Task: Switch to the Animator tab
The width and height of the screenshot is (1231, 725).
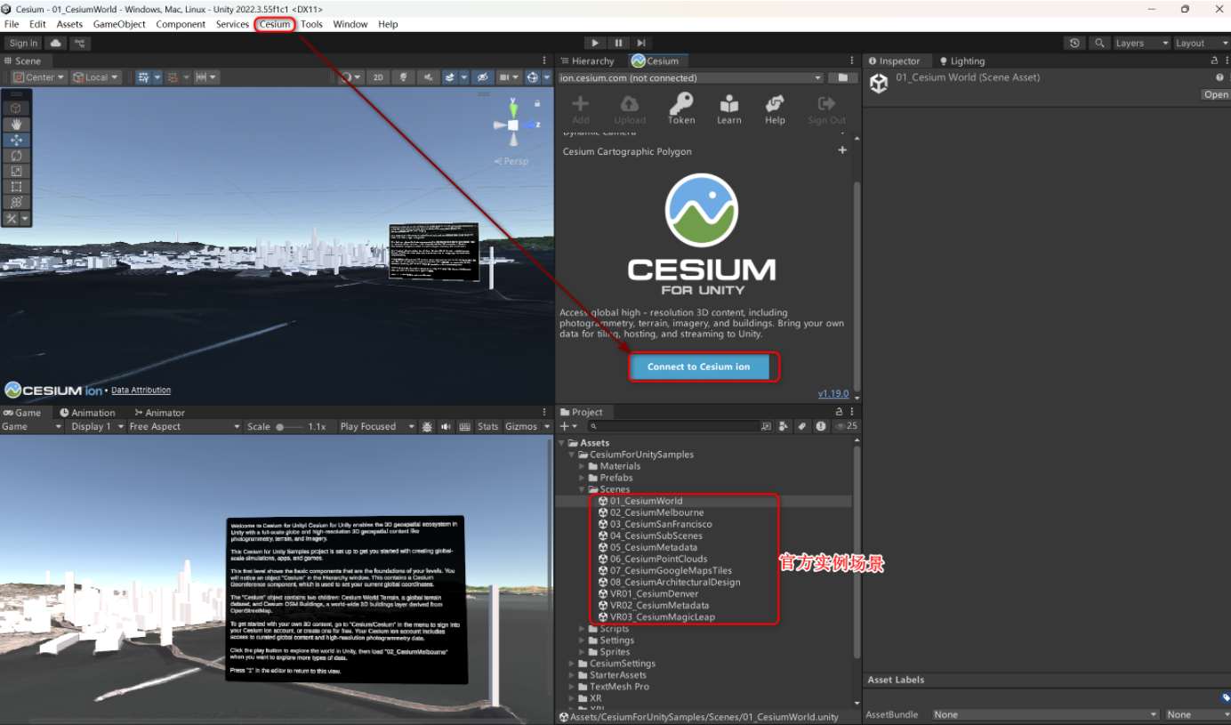Action: click(158, 412)
